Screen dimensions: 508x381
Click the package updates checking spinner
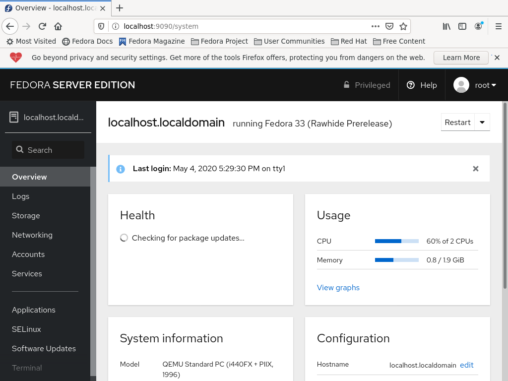124,238
